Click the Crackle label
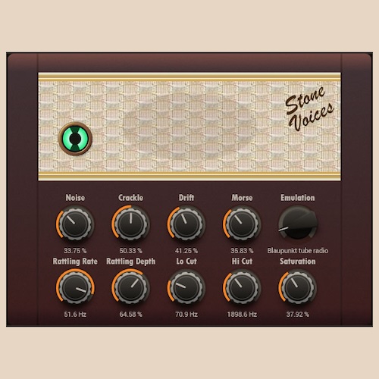The height and width of the screenshot is (379, 379). (x=131, y=198)
